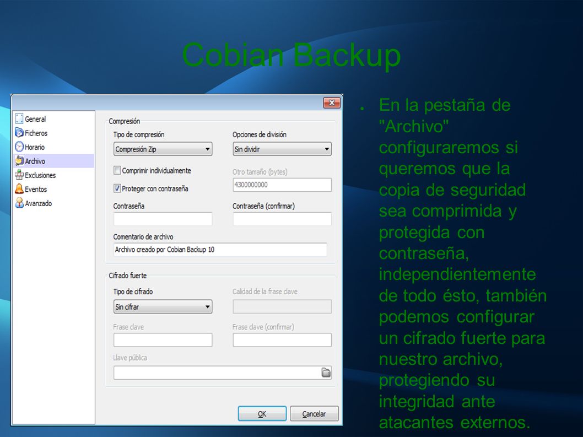The image size is (583, 437).
Task: Click the Contraseña input field
Action: [163, 219]
